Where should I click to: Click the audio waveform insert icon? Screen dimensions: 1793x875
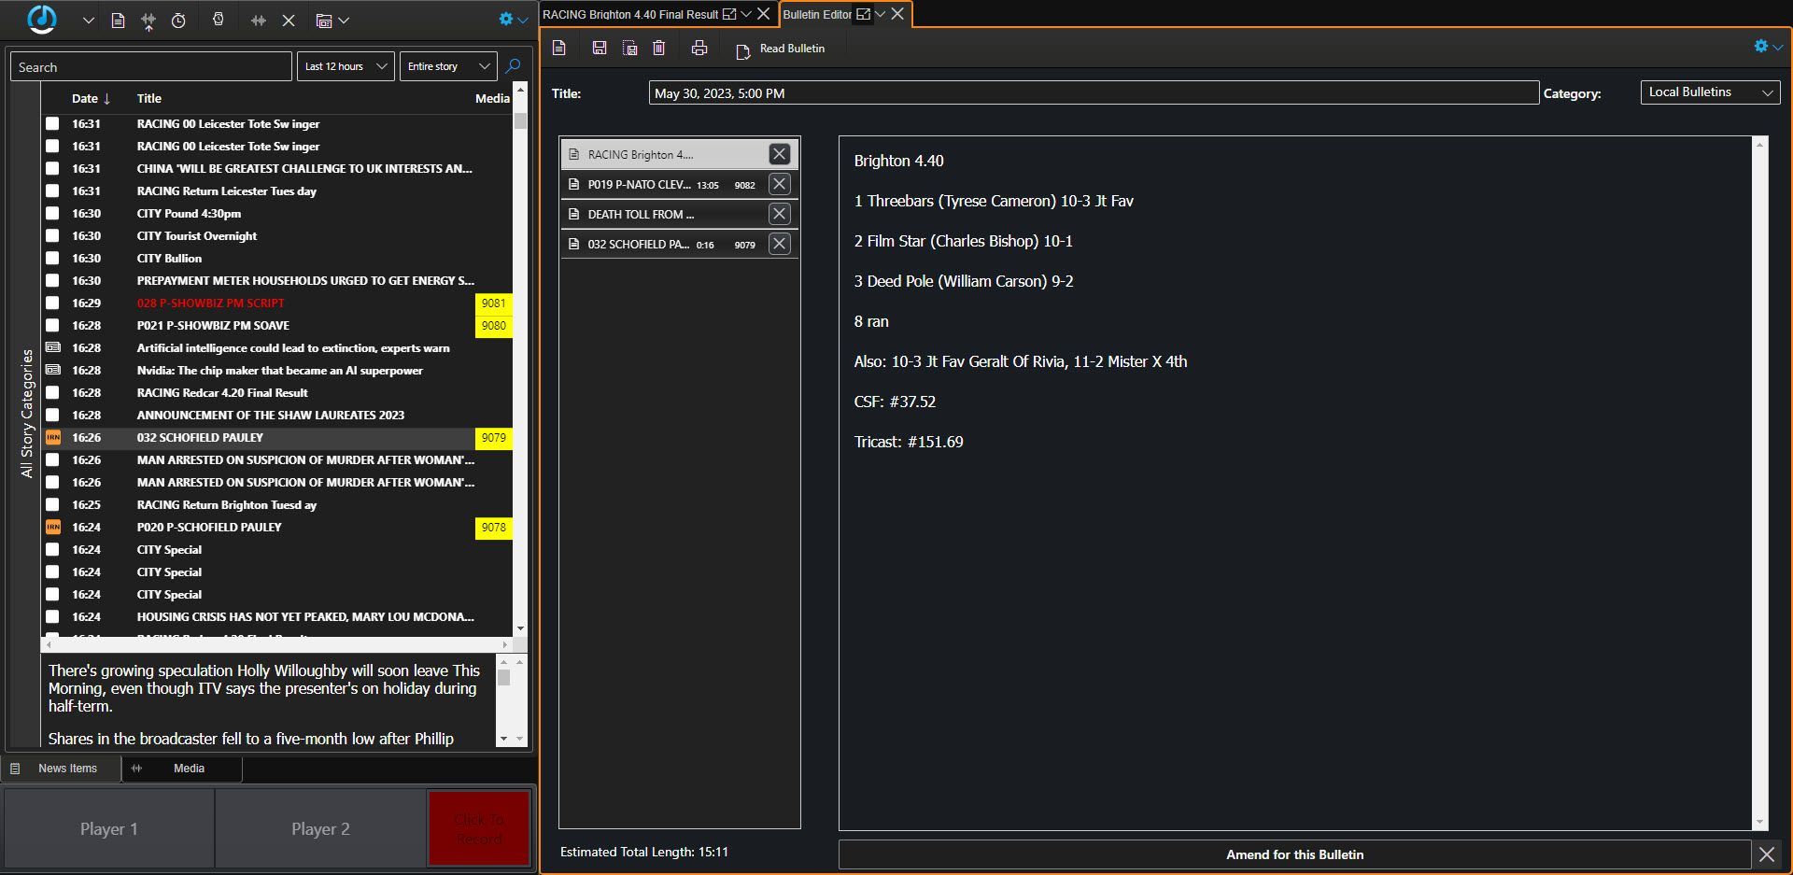(259, 20)
